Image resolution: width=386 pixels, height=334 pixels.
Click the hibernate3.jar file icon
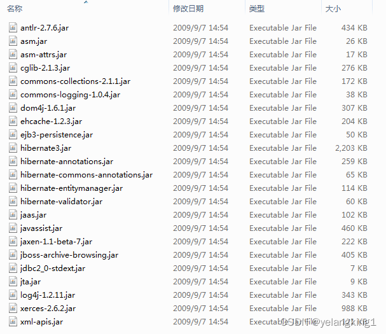[13, 148]
